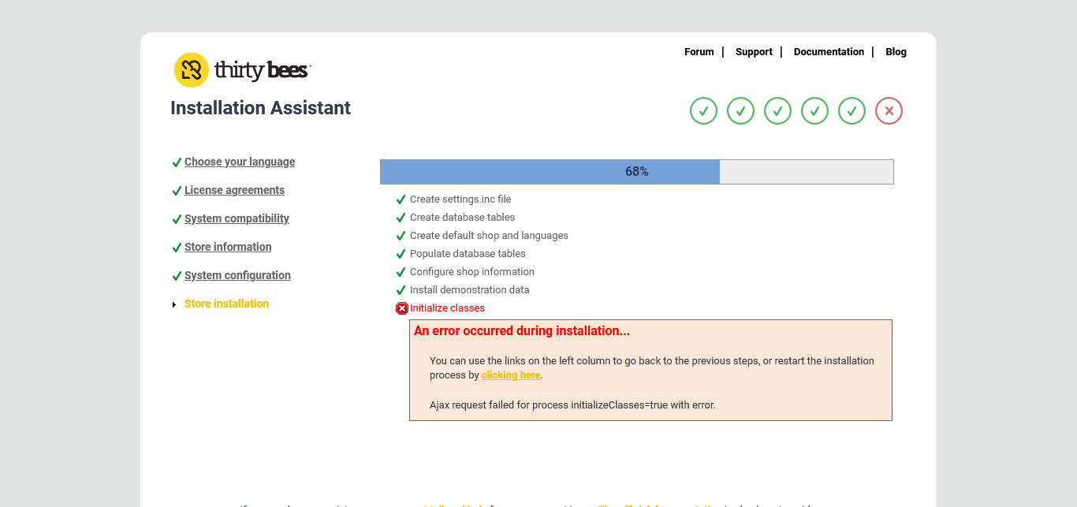Go to System compatibility step
1077x507 pixels.
point(237,218)
